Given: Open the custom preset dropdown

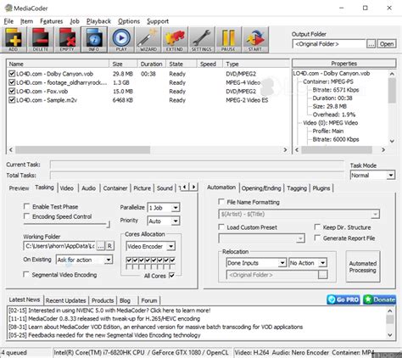Looking at the screenshot, I should click(262, 238).
